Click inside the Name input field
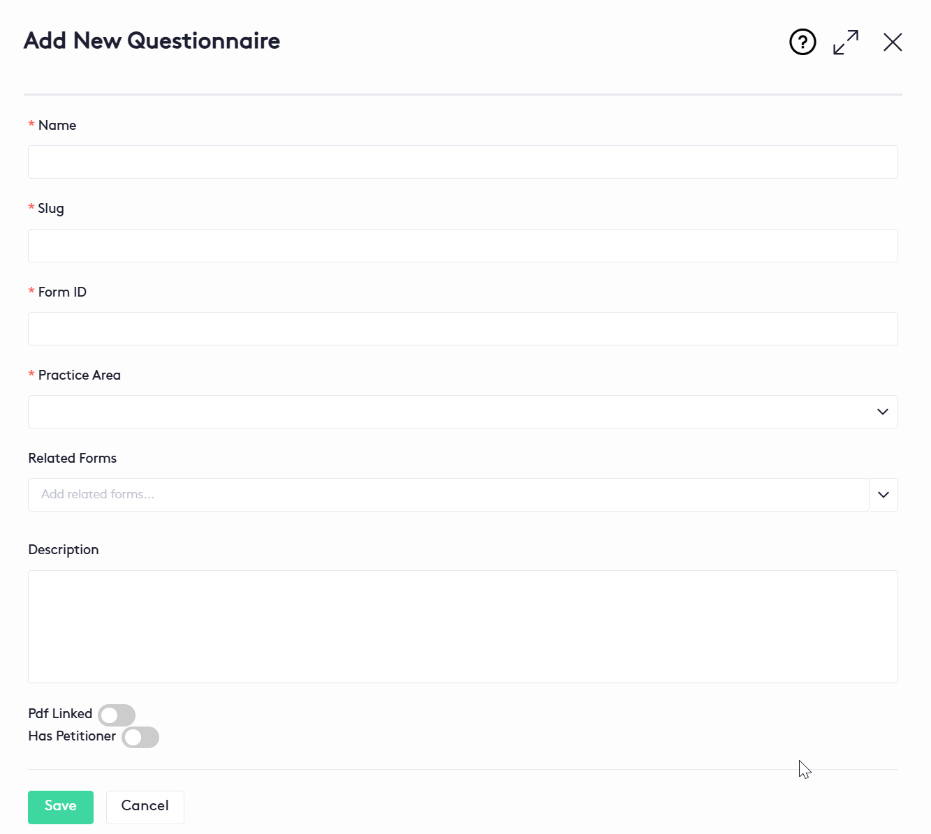 pyautogui.click(x=462, y=162)
